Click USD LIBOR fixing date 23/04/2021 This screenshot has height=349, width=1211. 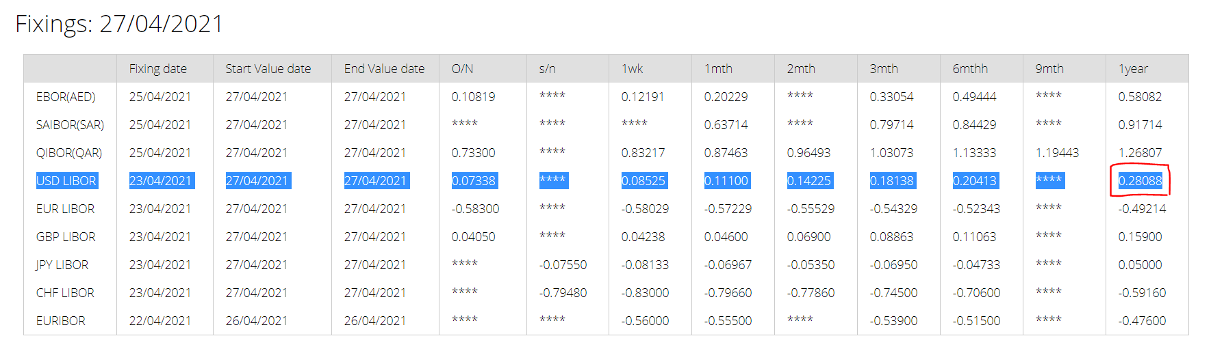pyautogui.click(x=160, y=181)
